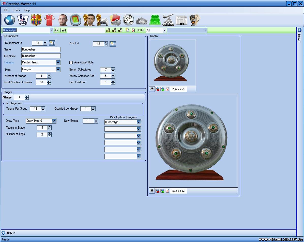Viewport: 304px width, 242px height.
Task: Click the red X delete icon beside Filter
Action: pyautogui.click(x=133, y=30)
